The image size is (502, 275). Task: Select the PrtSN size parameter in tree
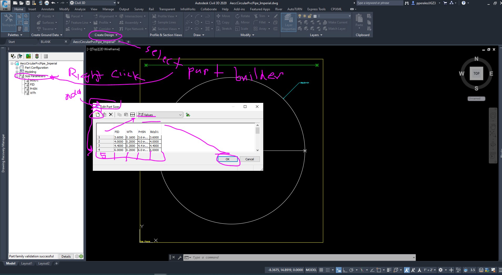(x=33, y=89)
